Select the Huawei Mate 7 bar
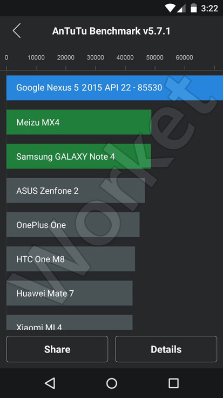Screen dimensions: 223x398 point(69,293)
